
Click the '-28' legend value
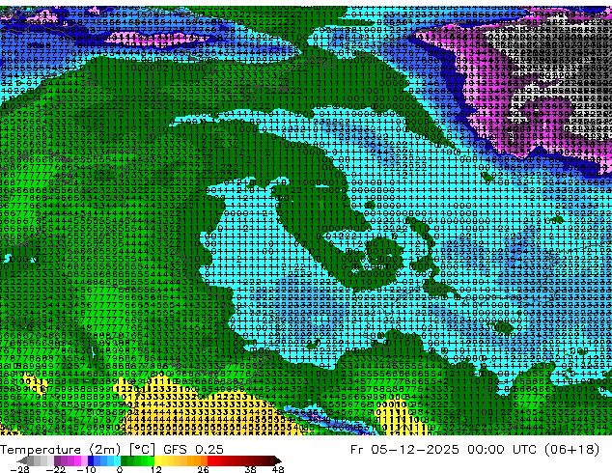coord(19,469)
